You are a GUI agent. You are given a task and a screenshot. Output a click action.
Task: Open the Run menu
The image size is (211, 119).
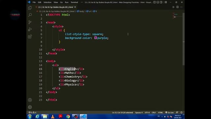pyautogui.click(x=67, y=2)
